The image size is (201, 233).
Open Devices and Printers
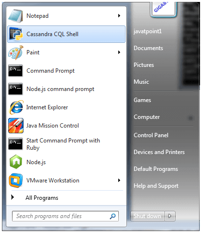pyautogui.click(x=159, y=152)
